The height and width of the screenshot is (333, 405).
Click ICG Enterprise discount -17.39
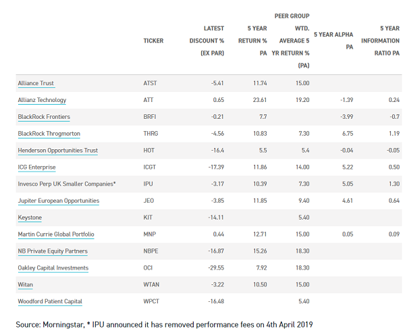[216, 168]
